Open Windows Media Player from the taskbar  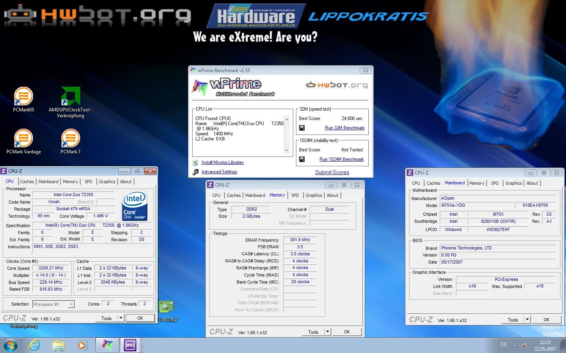pyautogui.click(x=82, y=345)
